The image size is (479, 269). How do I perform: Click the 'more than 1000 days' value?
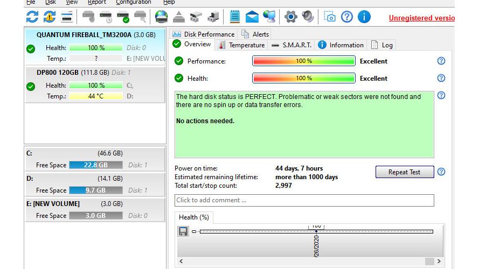point(307,177)
